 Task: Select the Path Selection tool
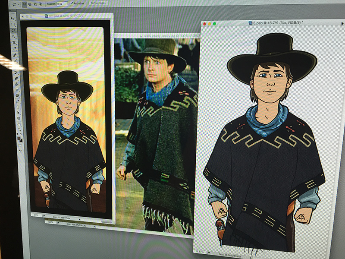pyautogui.click(x=19, y=113)
